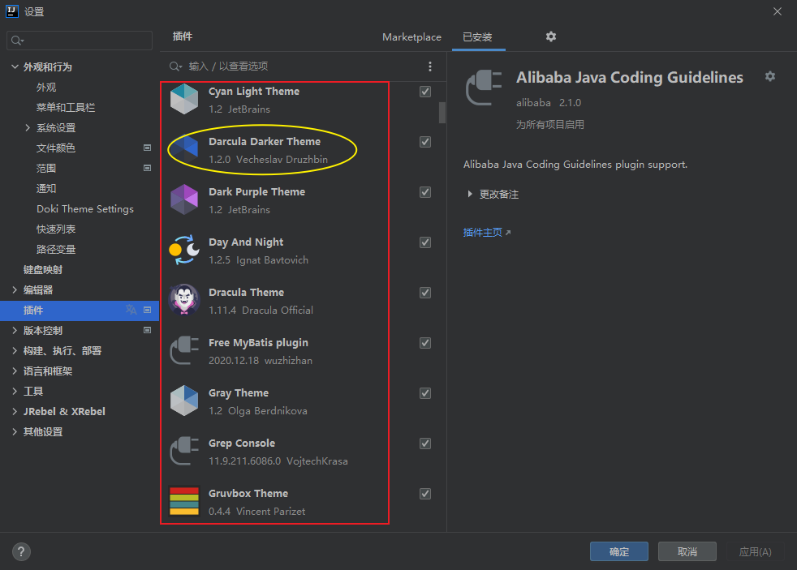This screenshot has height=570, width=797.
Task: Expand the 语言和框架 section
Action: coord(15,371)
